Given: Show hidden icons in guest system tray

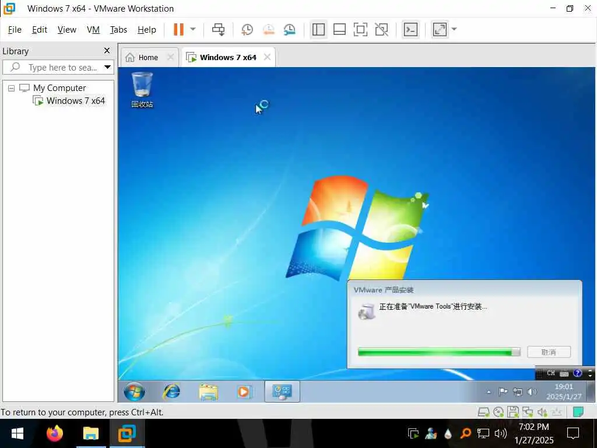Looking at the screenshot, I should [x=489, y=391].
